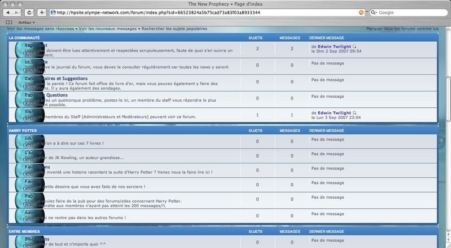Click 'Marquer tous les forums comme lus'
451x248 pixels.
tap(402, 28)
